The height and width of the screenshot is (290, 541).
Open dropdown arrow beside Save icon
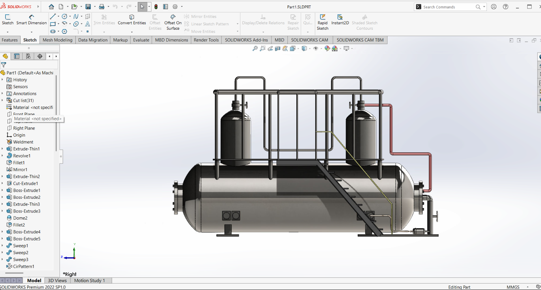pyautogui.click(x=94, y=6)
